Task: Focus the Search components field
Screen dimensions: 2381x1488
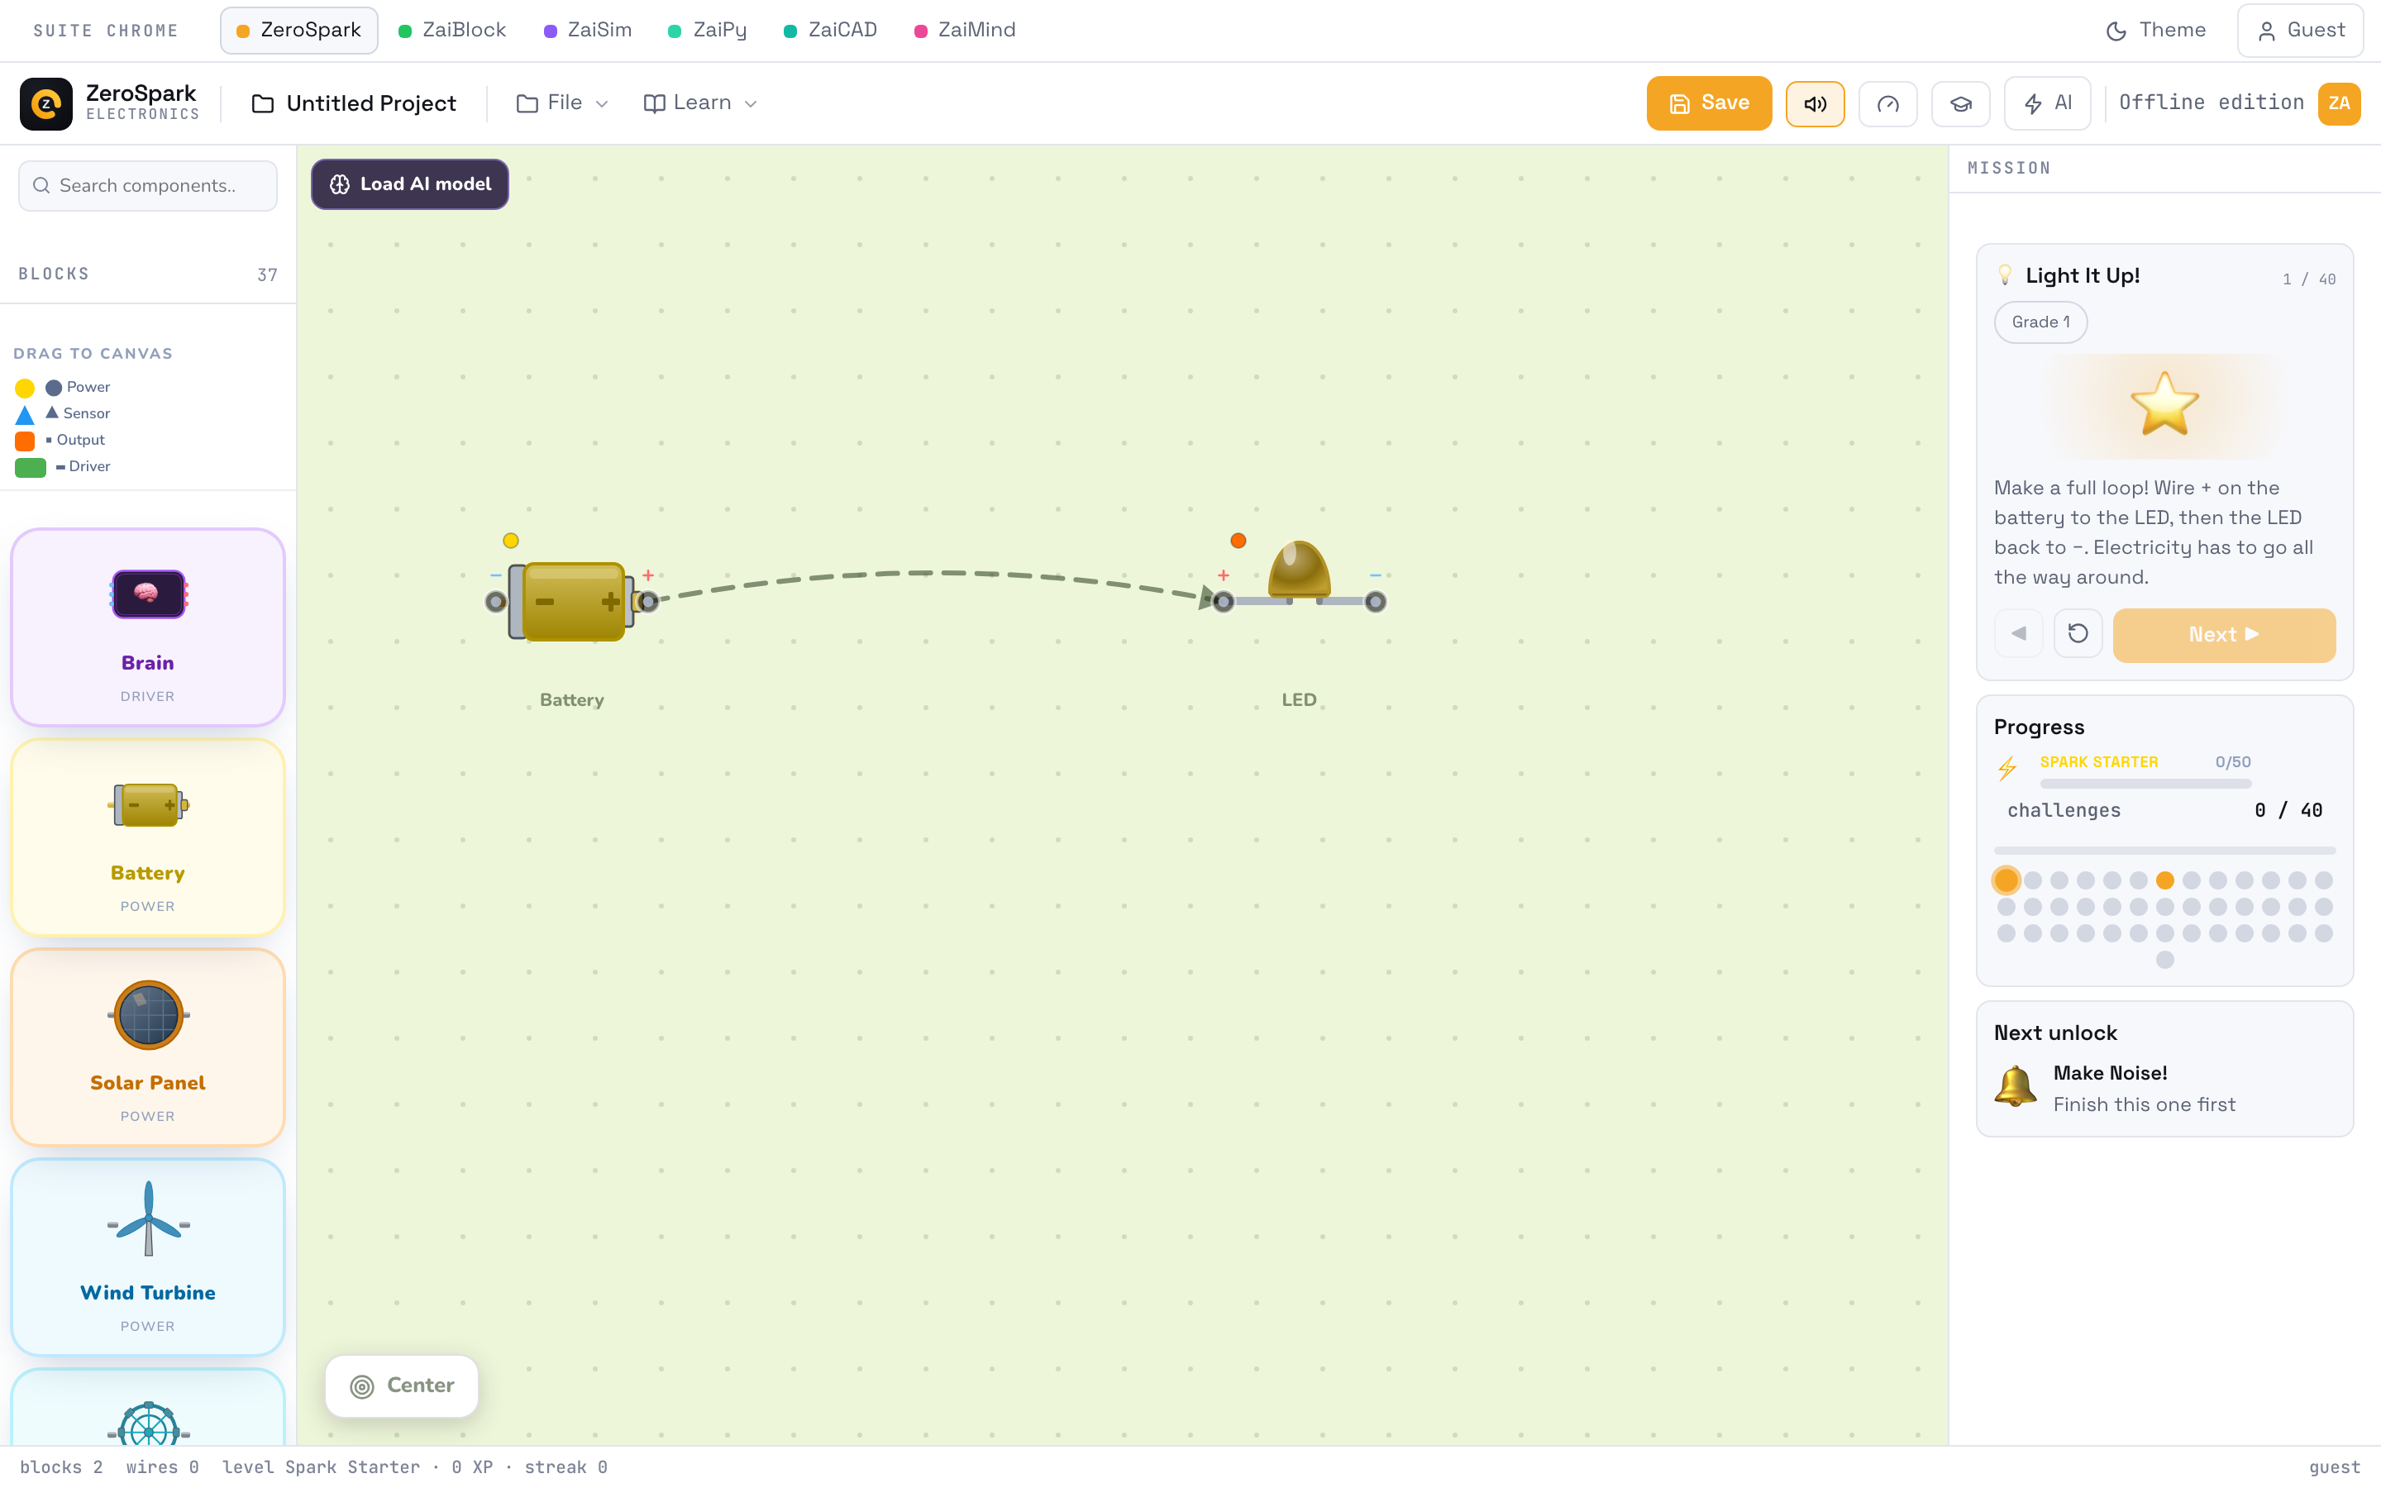Action: point(148,186)
